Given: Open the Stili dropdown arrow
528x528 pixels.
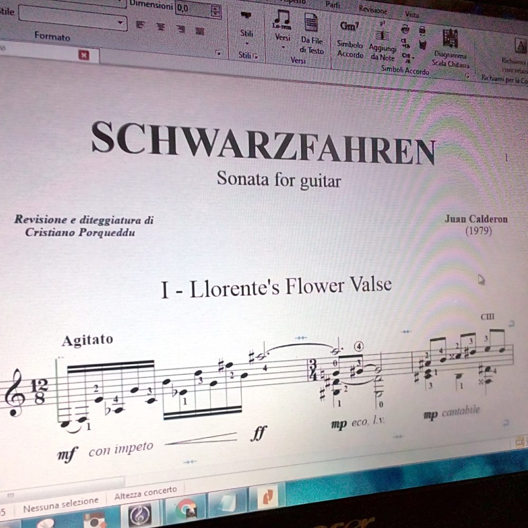Looking at the screenshot, I should click(x=247, y=43).
